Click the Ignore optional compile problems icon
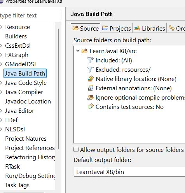 (91, 98)
